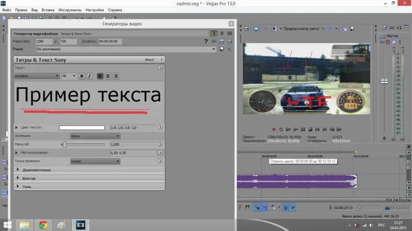This screenshot has width=412, height=231.
Task: Toggle animation clock for Цвет текста
Action: coord(160,127)
